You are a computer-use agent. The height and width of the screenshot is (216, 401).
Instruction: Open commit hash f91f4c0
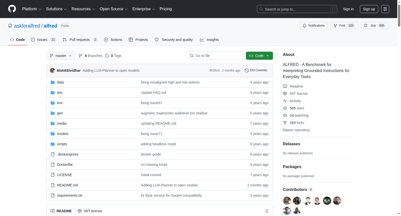215,70
